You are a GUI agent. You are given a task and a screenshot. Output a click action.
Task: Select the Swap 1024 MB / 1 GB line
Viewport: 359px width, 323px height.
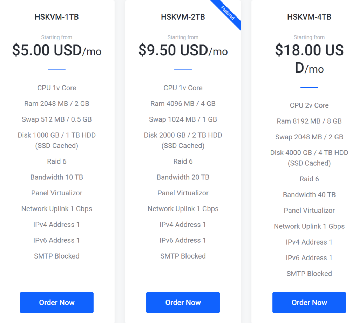point(183,119)
